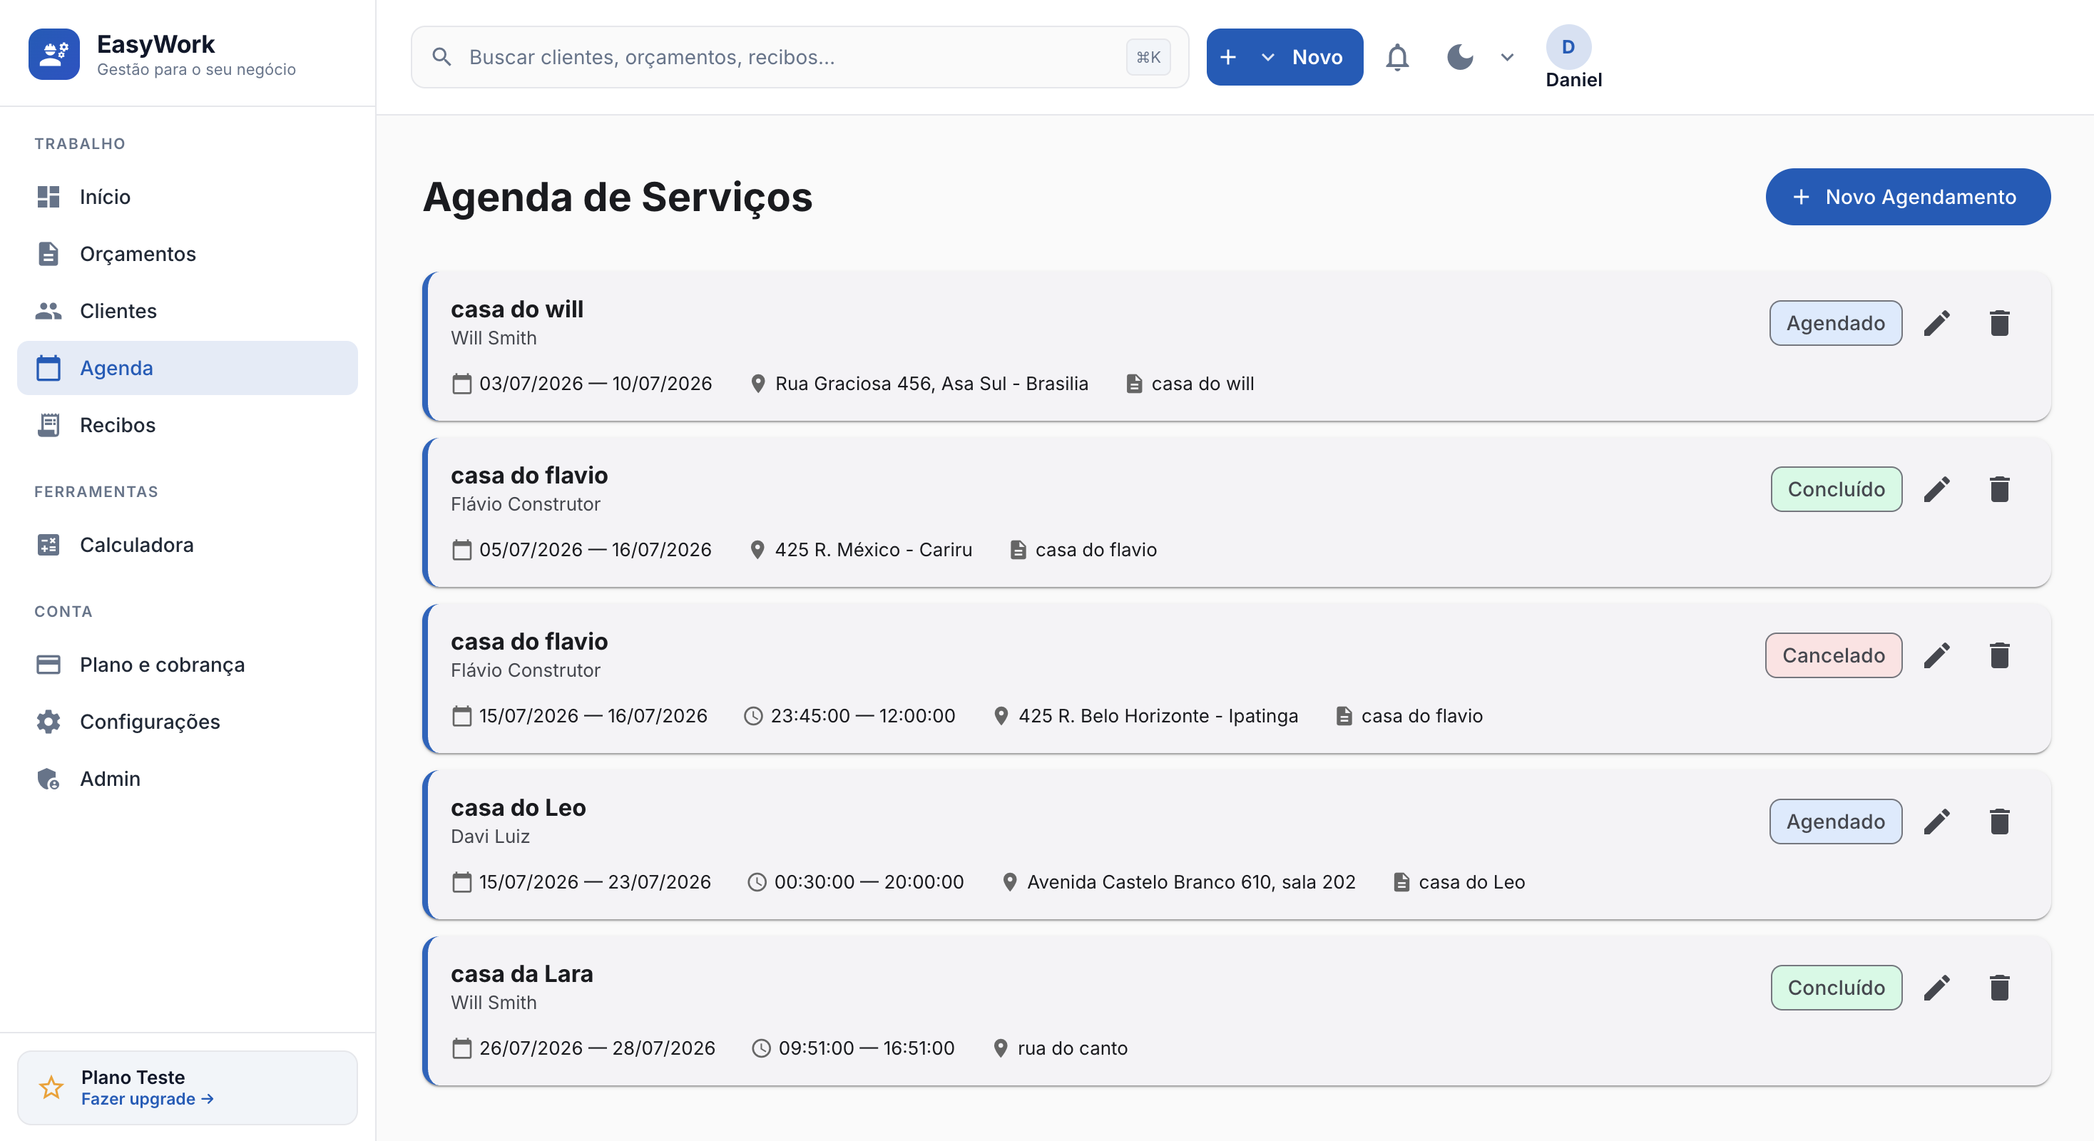This screenshot has height=1141, width=2094.
Task: Expand the theme chevron dropdown
Action: (1507, 57)
